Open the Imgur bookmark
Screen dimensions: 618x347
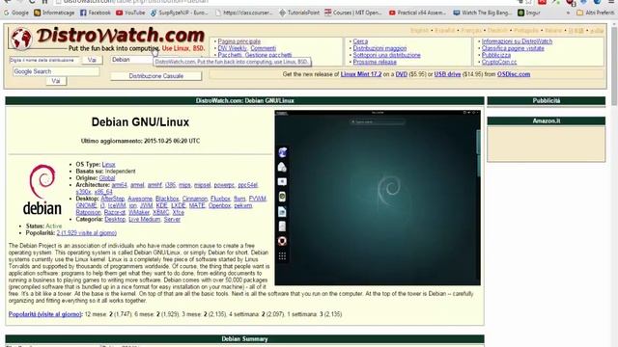coord(529,13)
